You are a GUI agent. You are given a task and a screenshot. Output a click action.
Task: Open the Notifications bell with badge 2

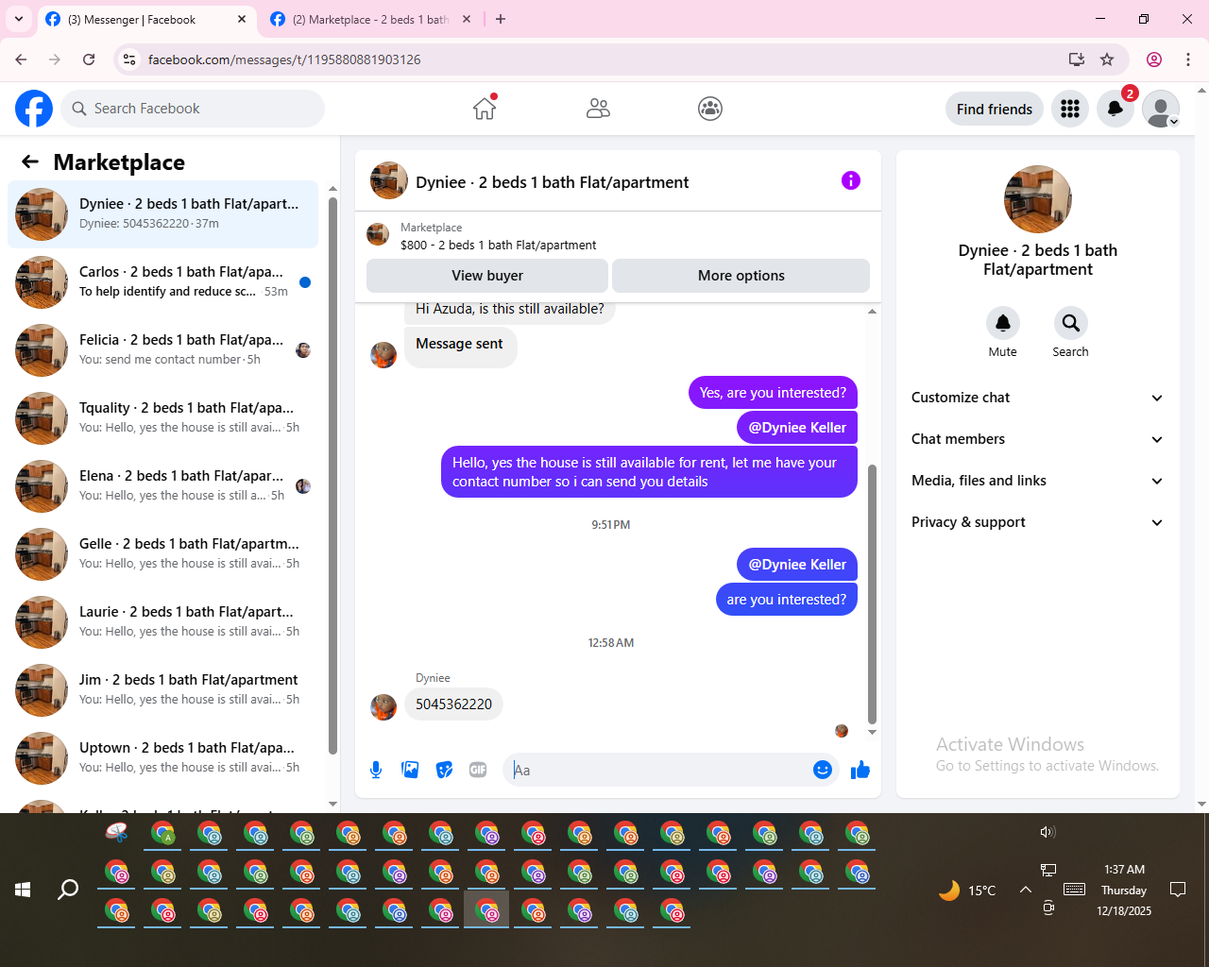1115,109
